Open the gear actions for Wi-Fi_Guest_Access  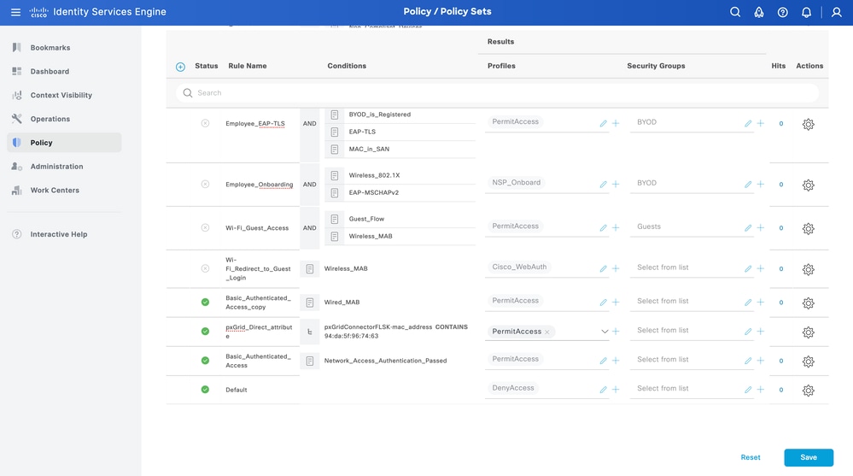(809, 229)
